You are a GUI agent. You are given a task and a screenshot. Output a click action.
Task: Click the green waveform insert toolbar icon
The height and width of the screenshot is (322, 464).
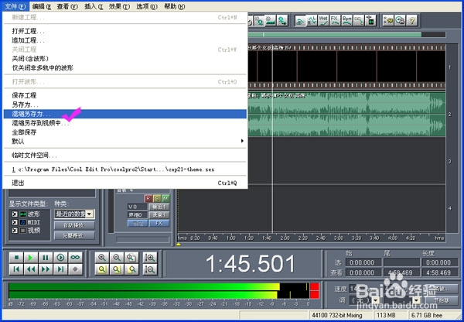(370, 20)
